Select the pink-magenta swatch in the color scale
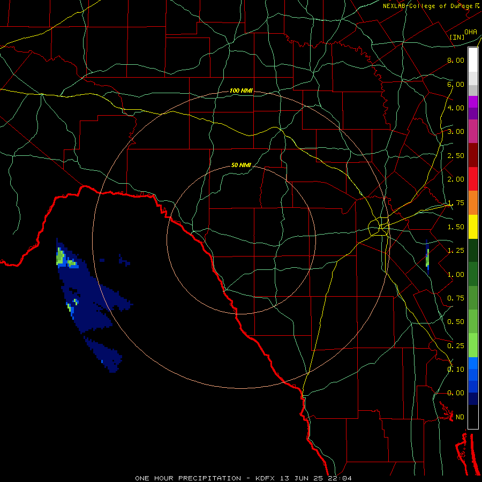Viewport: 482px width, 482px height. [473, 131]
